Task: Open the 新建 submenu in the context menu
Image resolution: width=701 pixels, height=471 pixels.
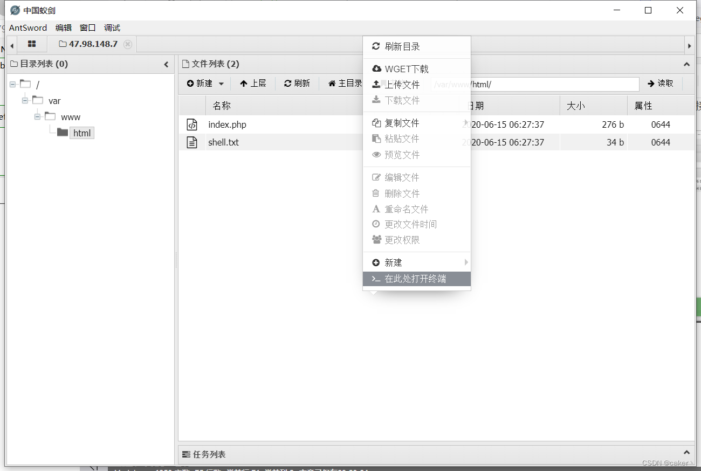Action: tap(417, 262)
